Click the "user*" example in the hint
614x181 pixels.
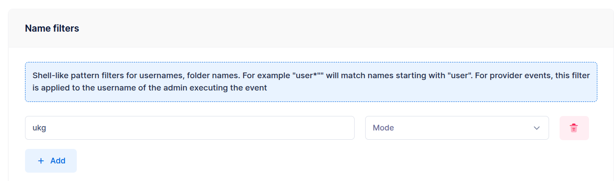click(308, 76)
